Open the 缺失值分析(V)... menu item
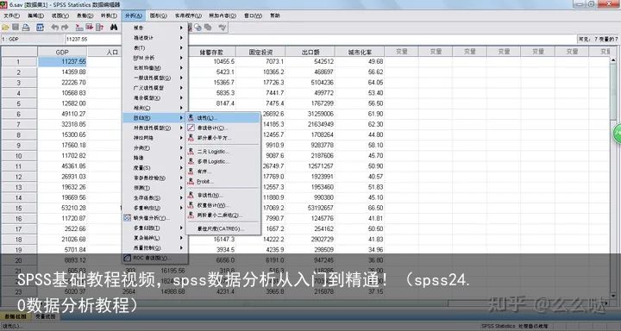621x331 pixels. point(155,218)
